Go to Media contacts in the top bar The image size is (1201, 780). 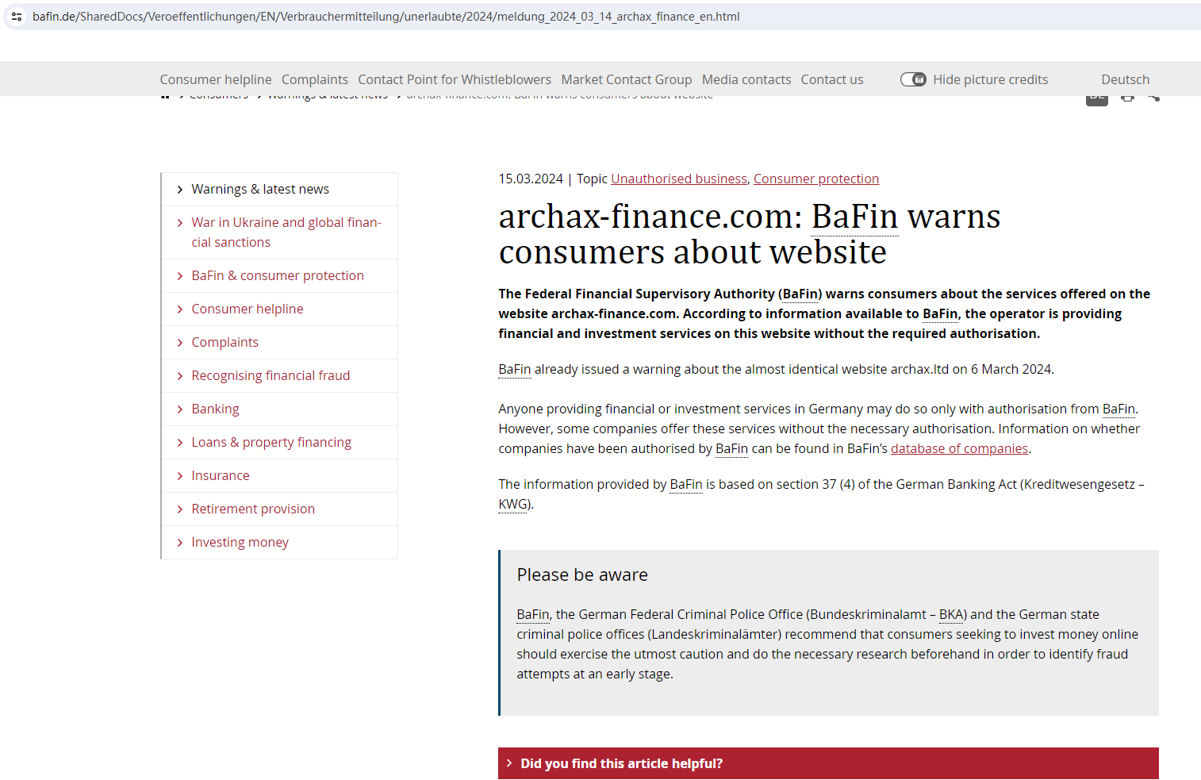pyautogui.click(x=746, y=79)
